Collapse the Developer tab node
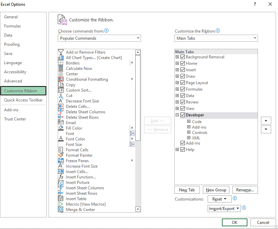Image resolution: width=278 pixels, height=229 pixels. [177, 115]
